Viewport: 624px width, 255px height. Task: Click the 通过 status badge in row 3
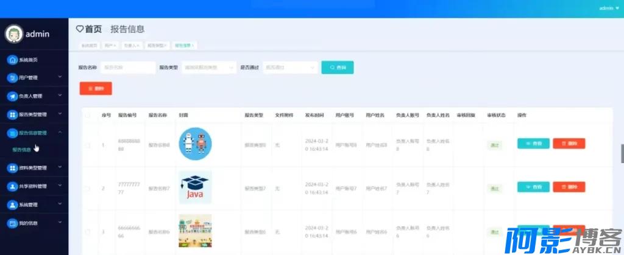pos(495,232)
